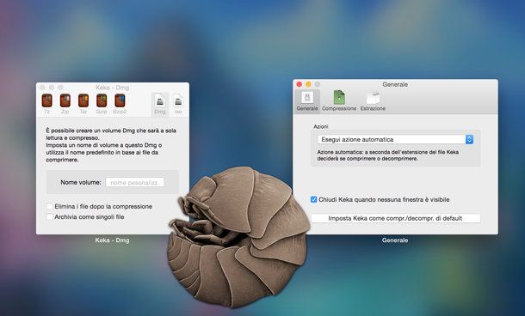The height and width of the screenshot is (316, 525).
Task: Open the Compressione preferences tab
Action: click(339, 101)
